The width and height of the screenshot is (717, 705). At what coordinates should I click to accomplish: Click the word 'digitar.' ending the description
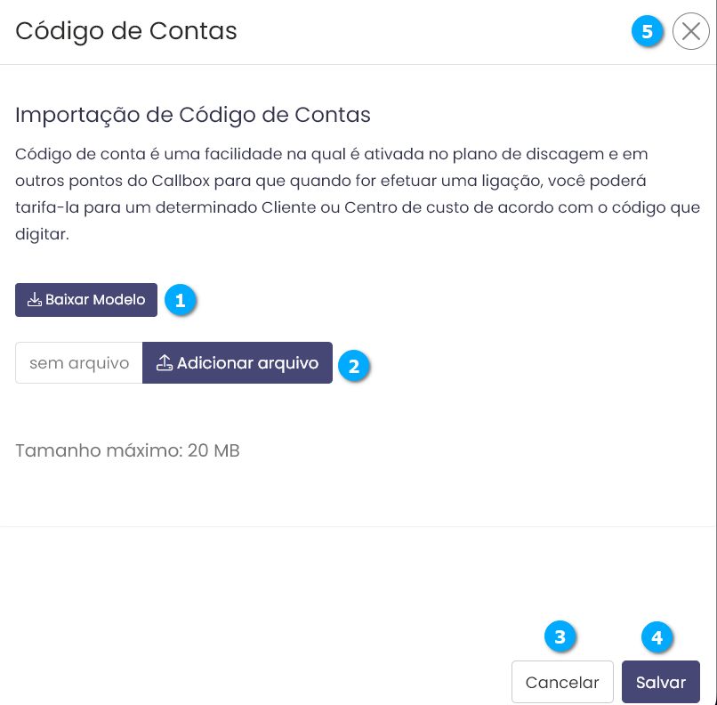(44, 237)
